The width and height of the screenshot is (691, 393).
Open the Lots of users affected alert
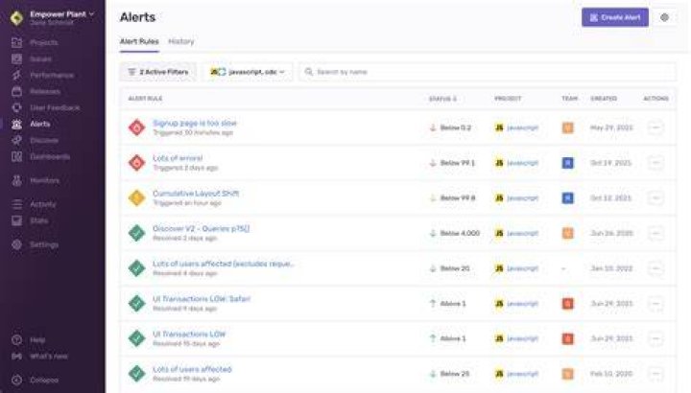coord(192,370)
